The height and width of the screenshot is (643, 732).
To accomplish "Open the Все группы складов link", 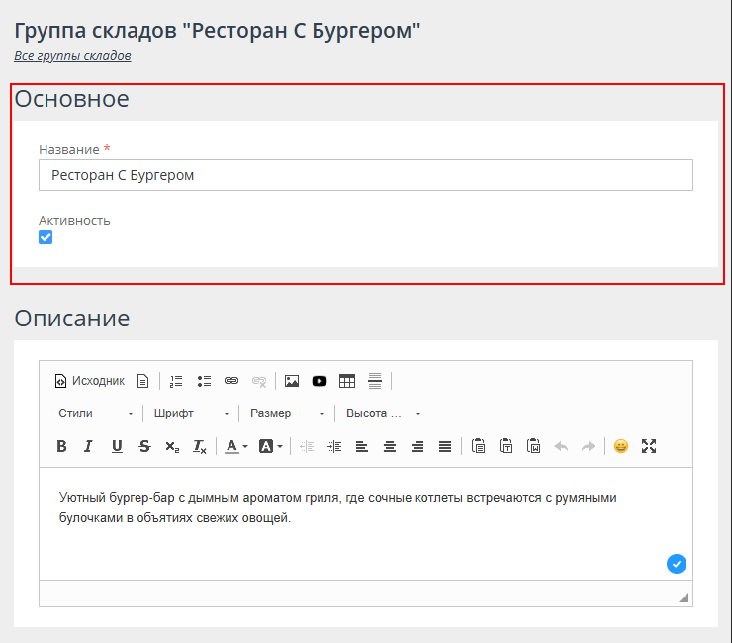I will click(72, 56).
